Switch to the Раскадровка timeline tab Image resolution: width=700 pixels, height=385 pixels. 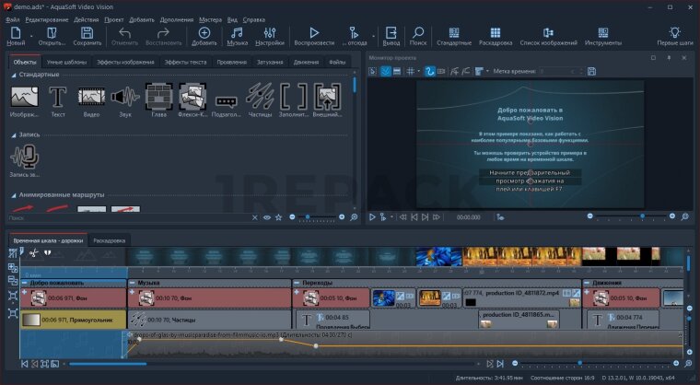tap(109, 239)
